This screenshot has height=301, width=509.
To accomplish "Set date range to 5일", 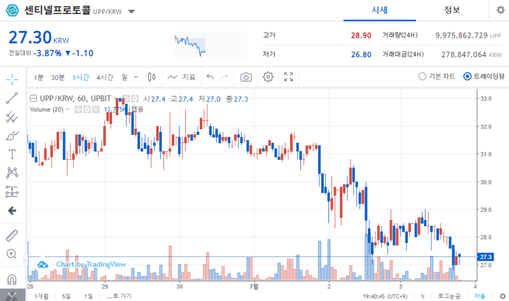I will tap(66, 296).
